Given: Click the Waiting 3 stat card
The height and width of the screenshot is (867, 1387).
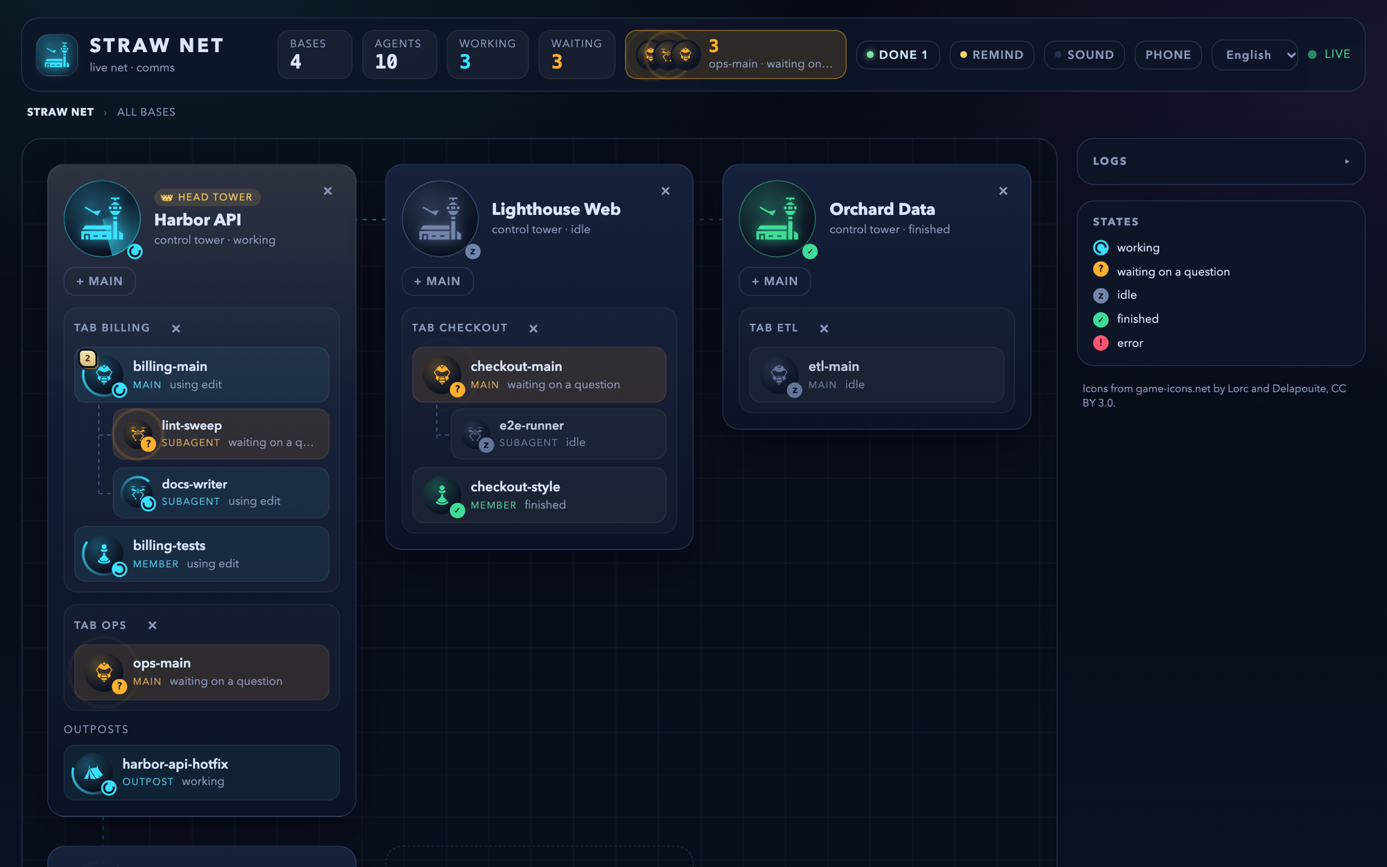Looking at the screenshot, I should tap(577, 55).
